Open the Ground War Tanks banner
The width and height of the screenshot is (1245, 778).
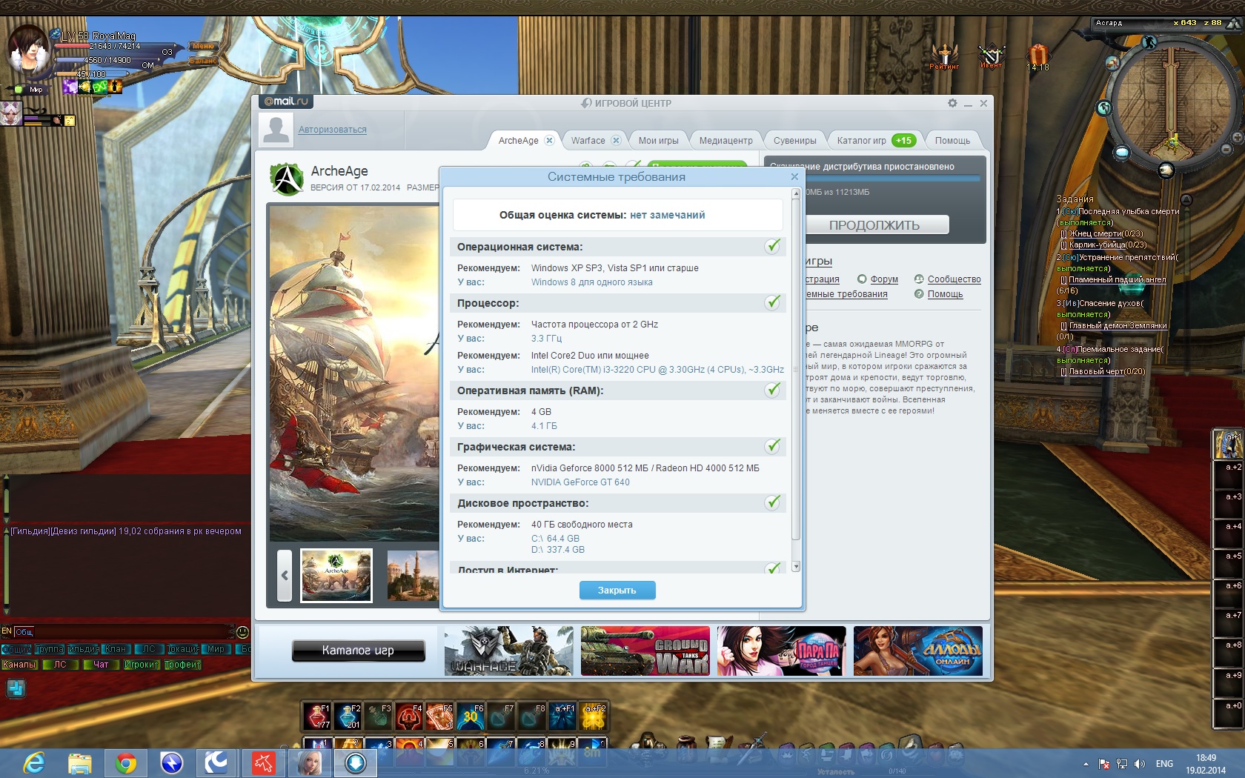[645, 651]
